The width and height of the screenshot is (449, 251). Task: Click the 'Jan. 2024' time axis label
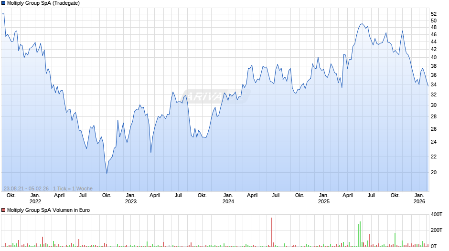click(x=228, y=199)
